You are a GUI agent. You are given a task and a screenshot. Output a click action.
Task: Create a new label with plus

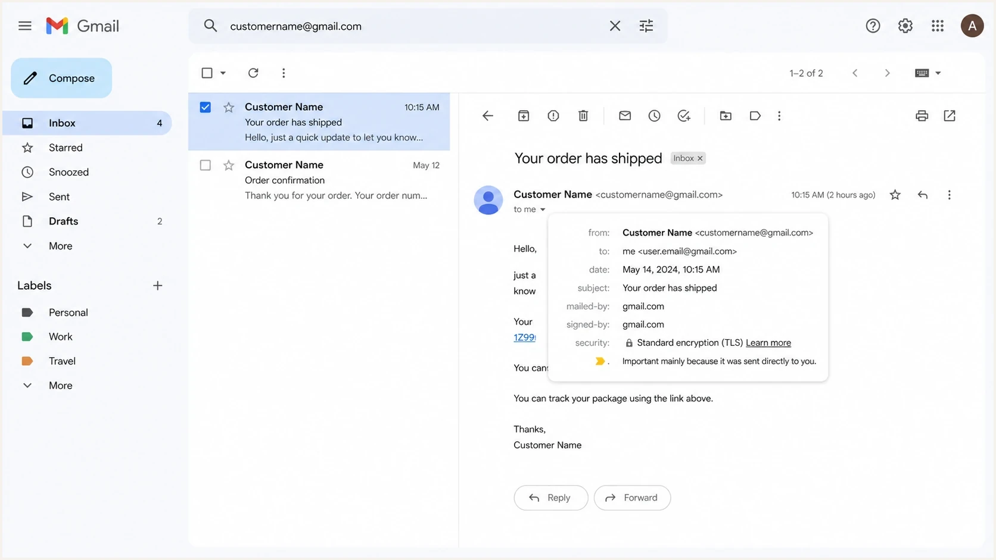(157, 286)
